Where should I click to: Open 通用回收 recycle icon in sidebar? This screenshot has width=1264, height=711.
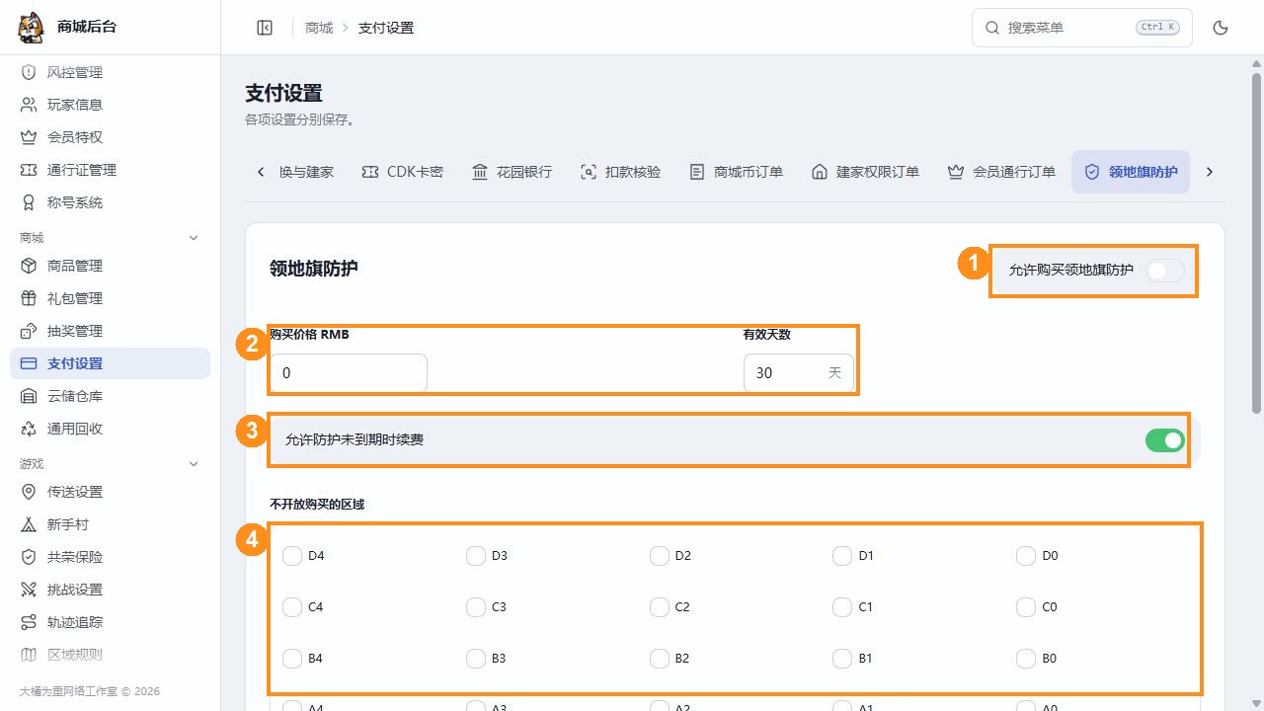pos(29,429)
